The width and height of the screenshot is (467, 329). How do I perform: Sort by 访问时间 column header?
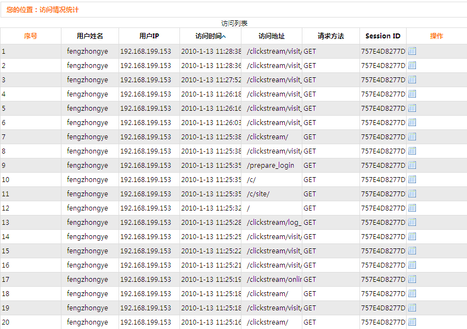click(x=210, y=36)
